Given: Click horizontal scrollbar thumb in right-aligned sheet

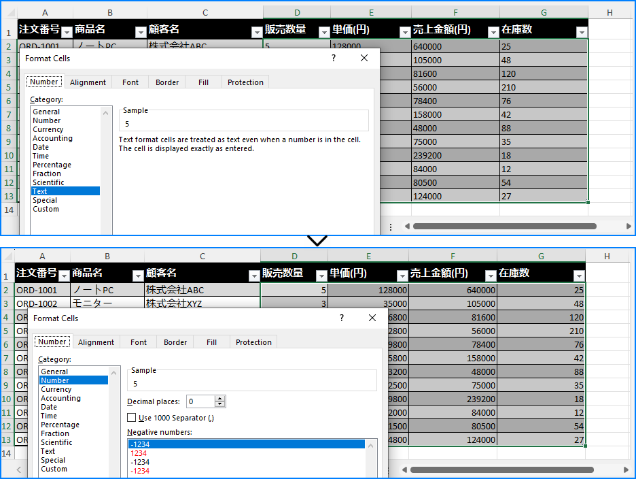Looking at the screenshot, I should click(501, 469).
